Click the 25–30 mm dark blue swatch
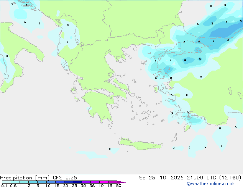Viewport: 243px width, 187px height. click(77, 182)
